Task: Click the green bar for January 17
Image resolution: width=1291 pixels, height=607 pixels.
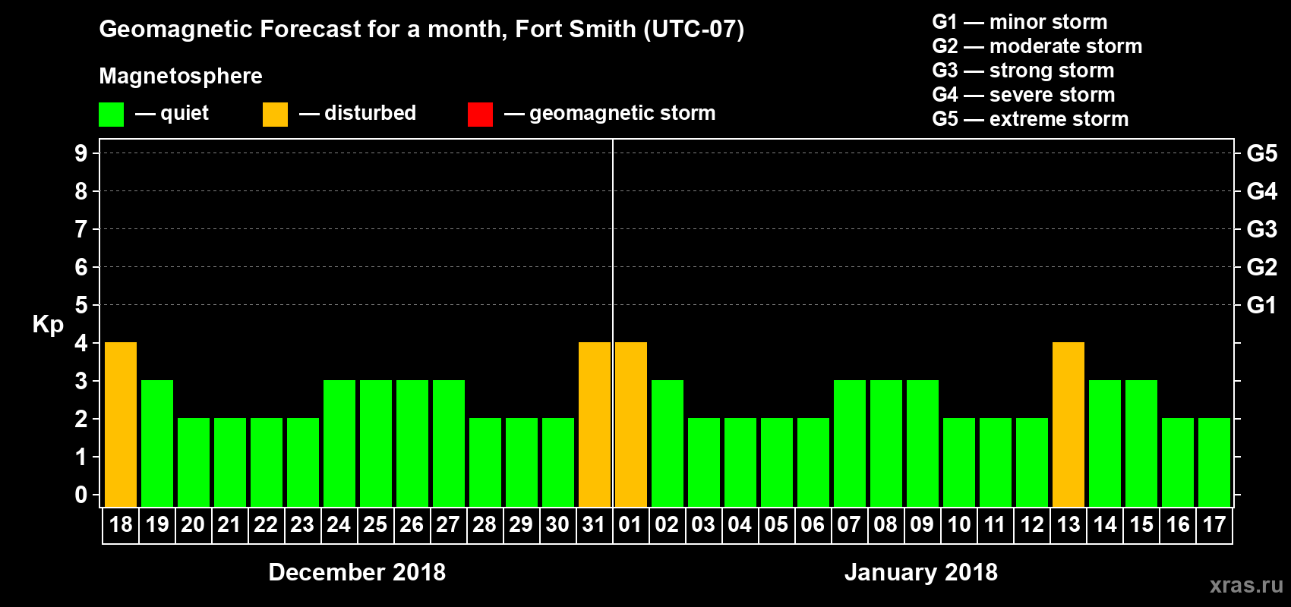Action: click(x=1214, y=463)
